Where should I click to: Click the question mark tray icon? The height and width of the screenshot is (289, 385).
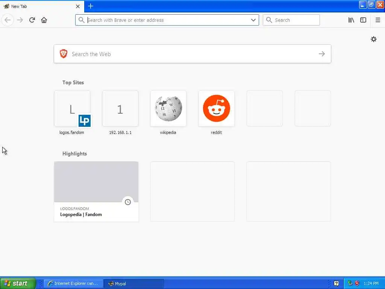click(336, 283)
